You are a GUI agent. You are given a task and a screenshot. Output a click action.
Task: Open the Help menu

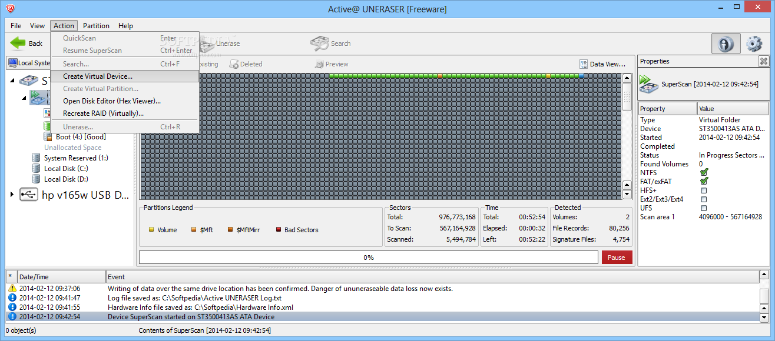(x=125, y=25)
